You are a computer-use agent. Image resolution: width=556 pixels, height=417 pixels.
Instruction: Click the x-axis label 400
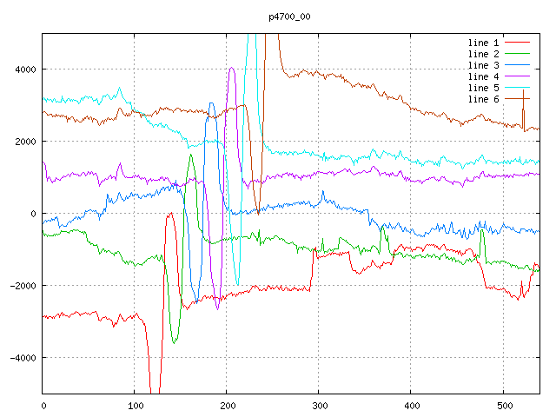pyautogui.click(x=412, y=406)
